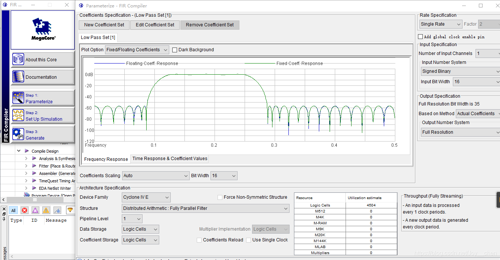Click the critical warning filter icon
This screenshot has width=500, height=260.
pos(35,210)
